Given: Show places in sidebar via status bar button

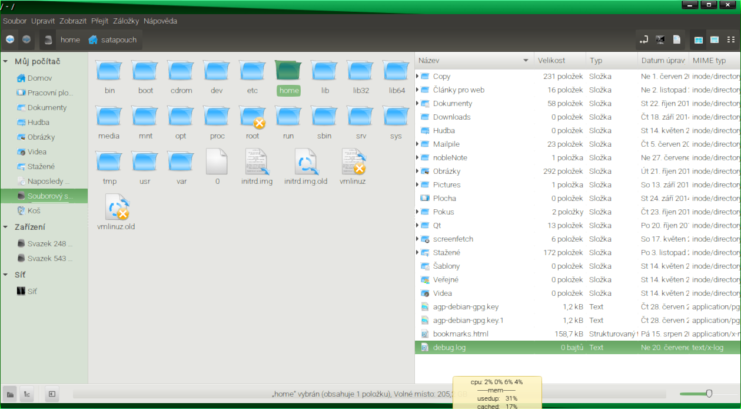Looking at the screenshot, I should (x=10, y=394).
